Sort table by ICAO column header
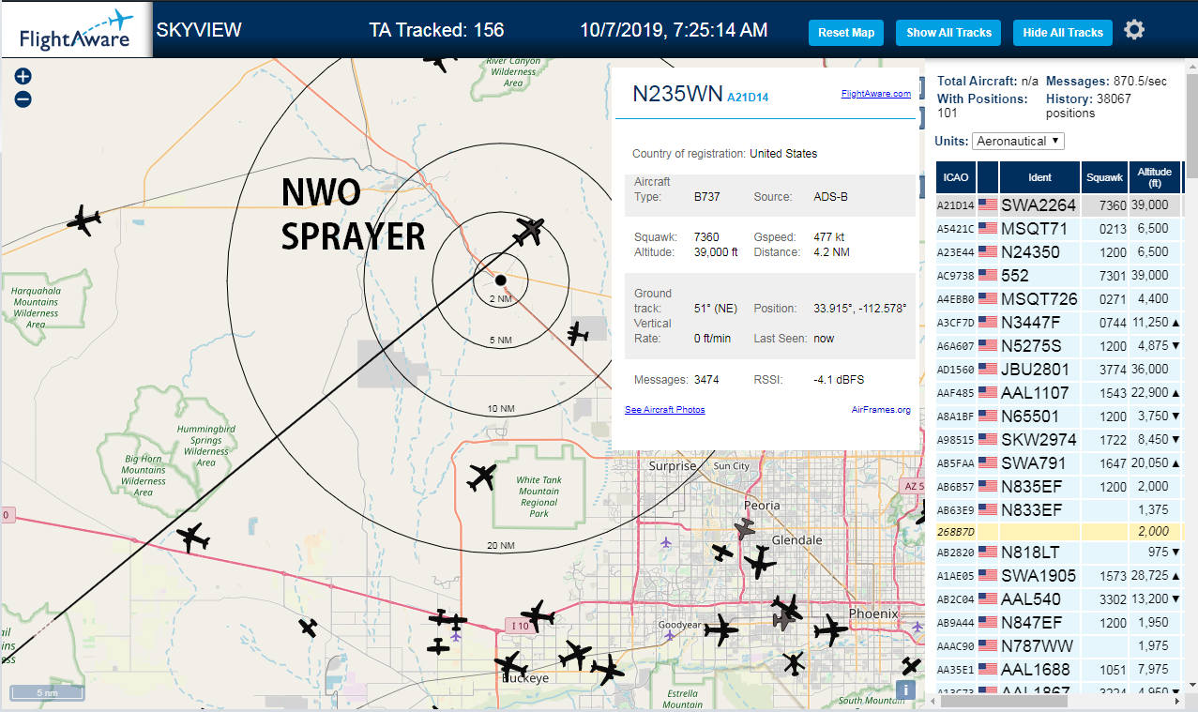This screenshot has width=1198, height=712. [956, 177]
